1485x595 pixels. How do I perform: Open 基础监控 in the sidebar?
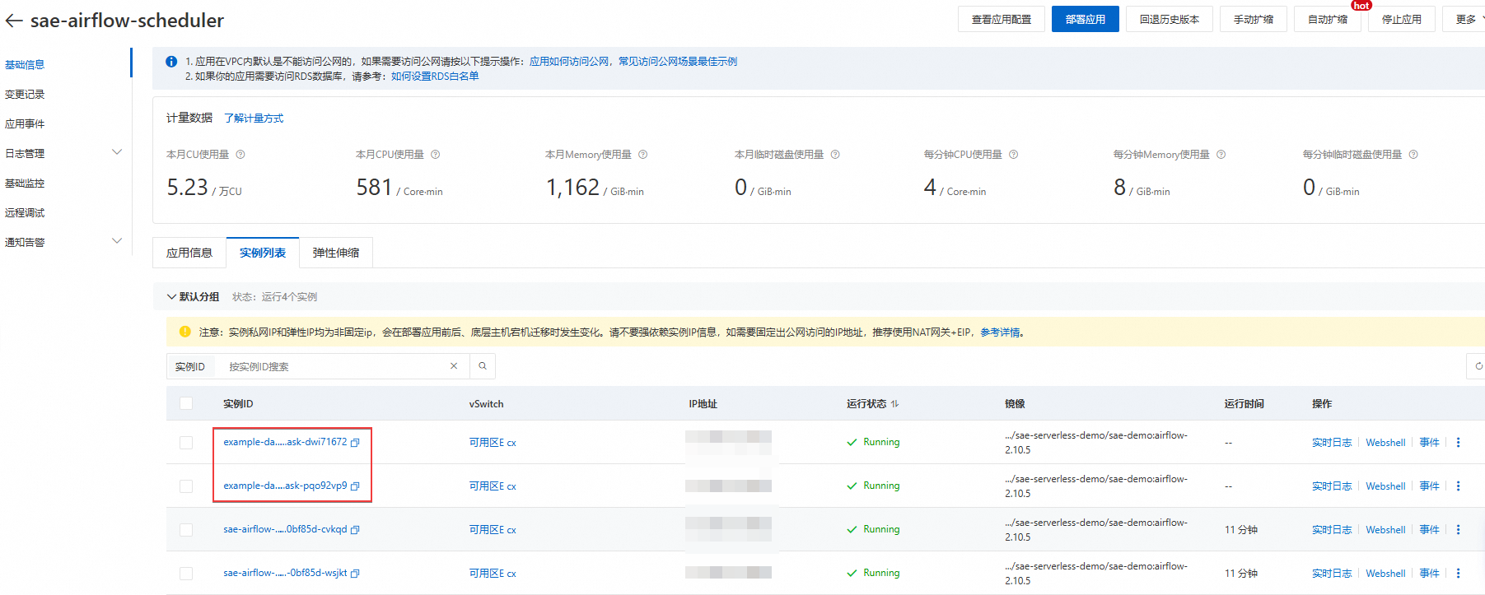[x=25, y=183]
